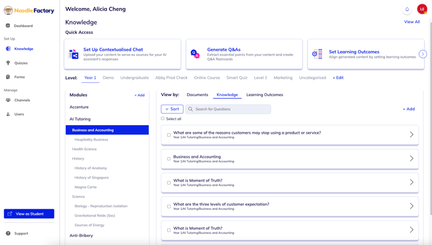Tick the Select all checkbox
This screenshot has width=432, height=245.
(163, 119)
